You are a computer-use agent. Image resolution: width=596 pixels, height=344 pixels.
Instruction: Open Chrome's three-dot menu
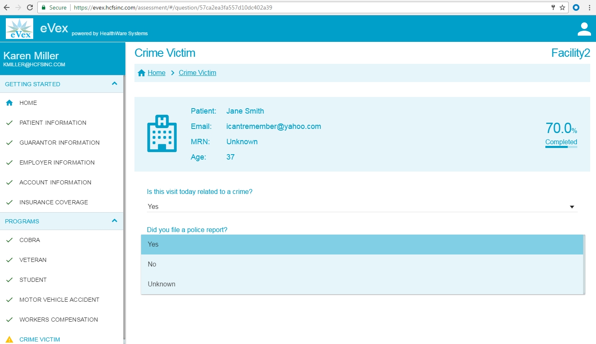[x=589, y=7]
